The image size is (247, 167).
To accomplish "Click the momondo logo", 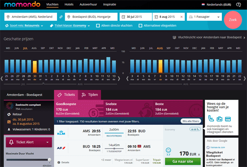I will click(22, 4).
